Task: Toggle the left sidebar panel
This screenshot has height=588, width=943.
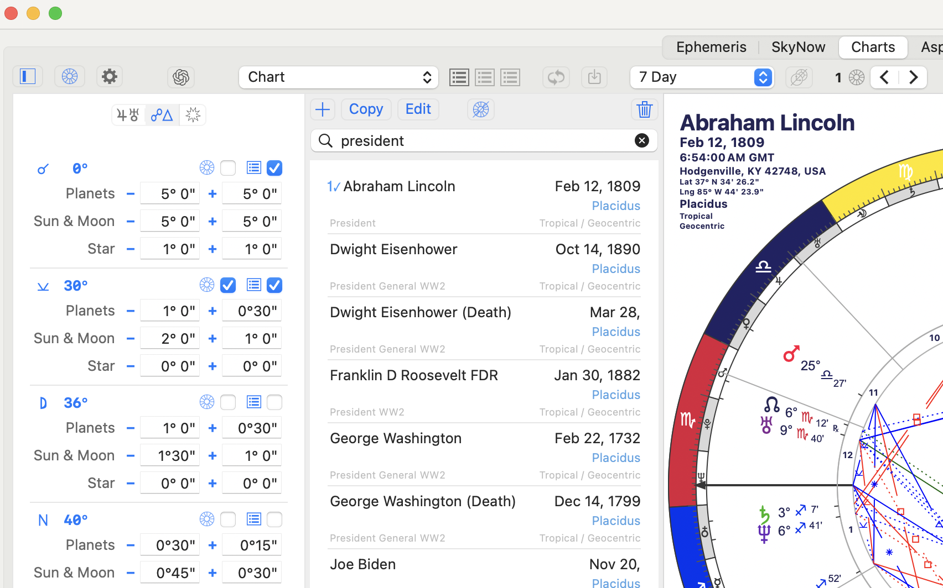Action: (x=28, y=76)
